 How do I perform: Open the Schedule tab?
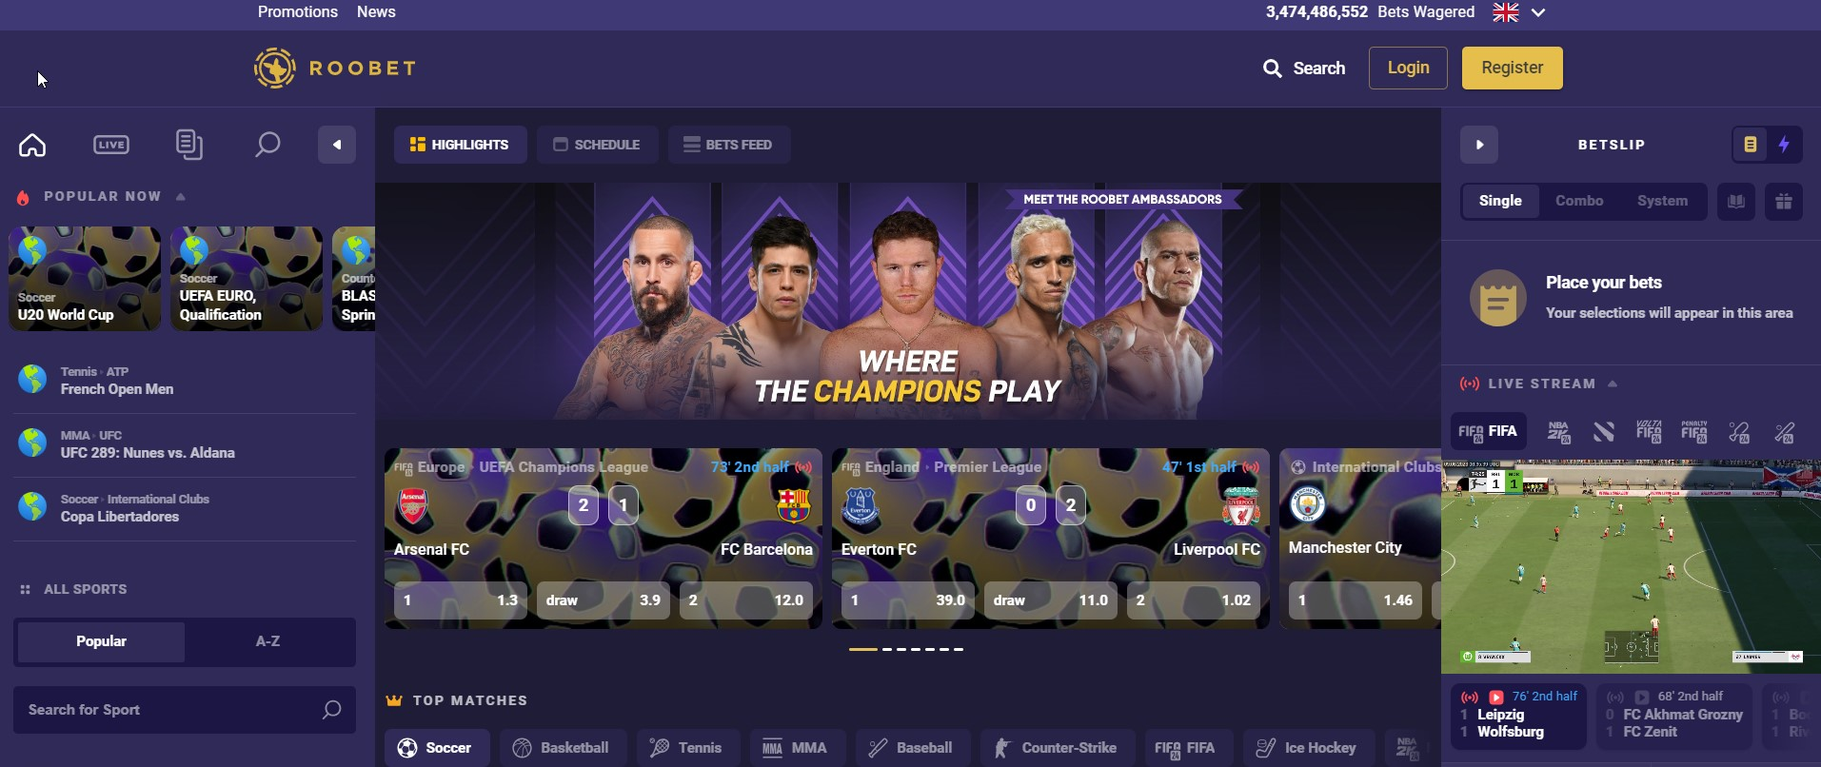(597, 145)
